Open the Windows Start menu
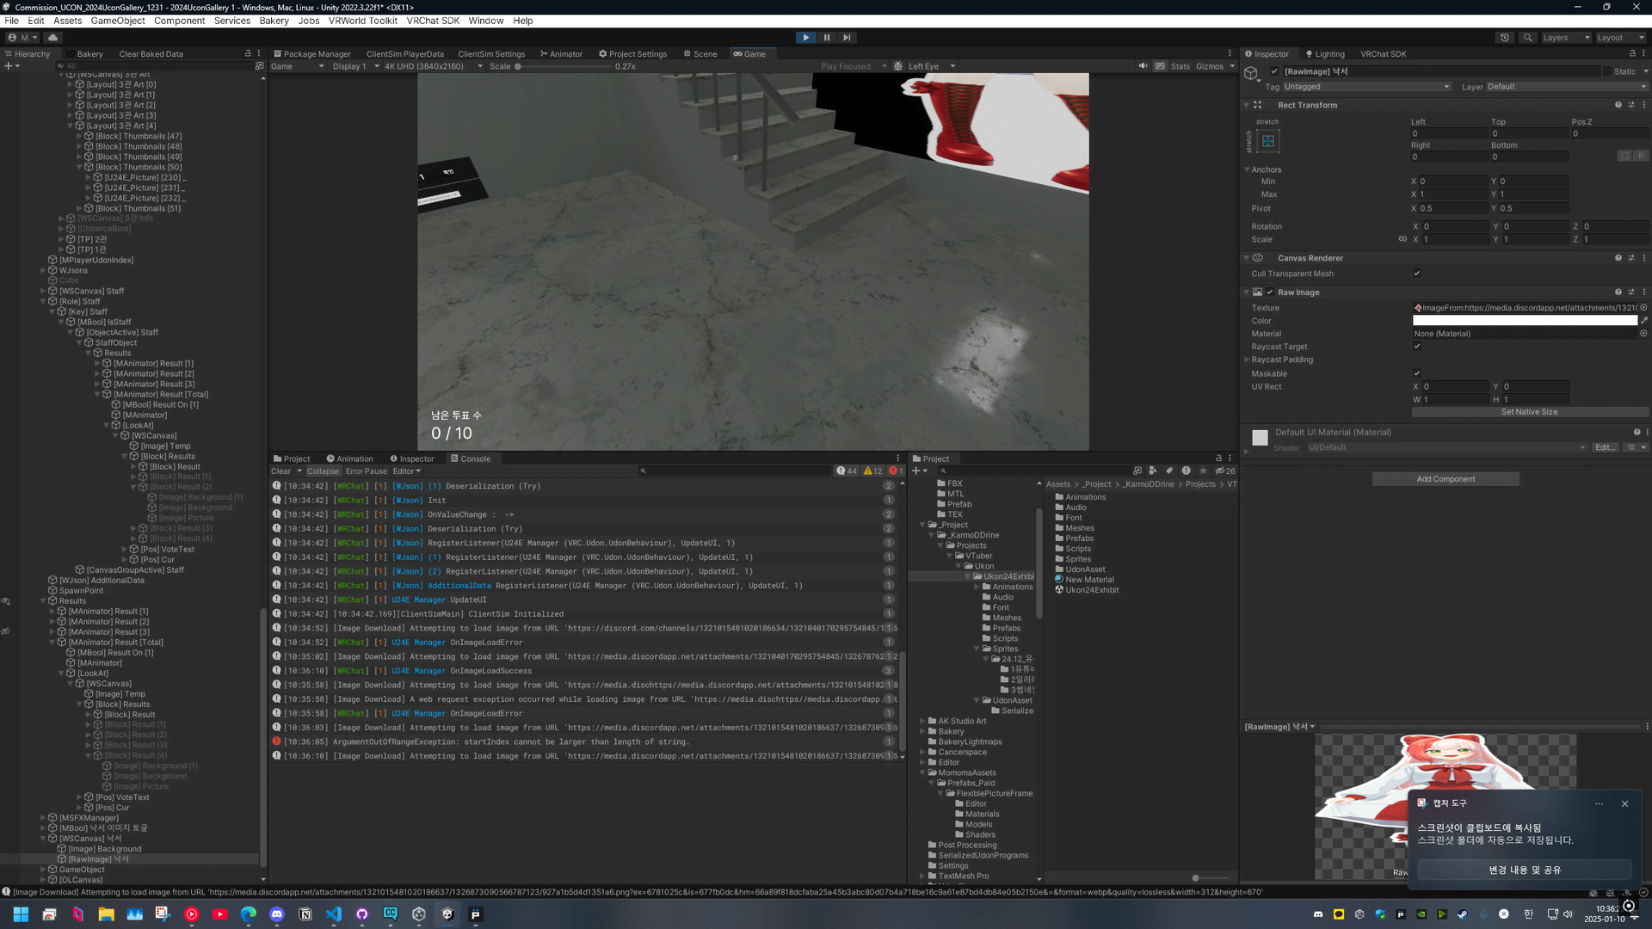This screenshot has height=929, width=1652. coord(21,914)
